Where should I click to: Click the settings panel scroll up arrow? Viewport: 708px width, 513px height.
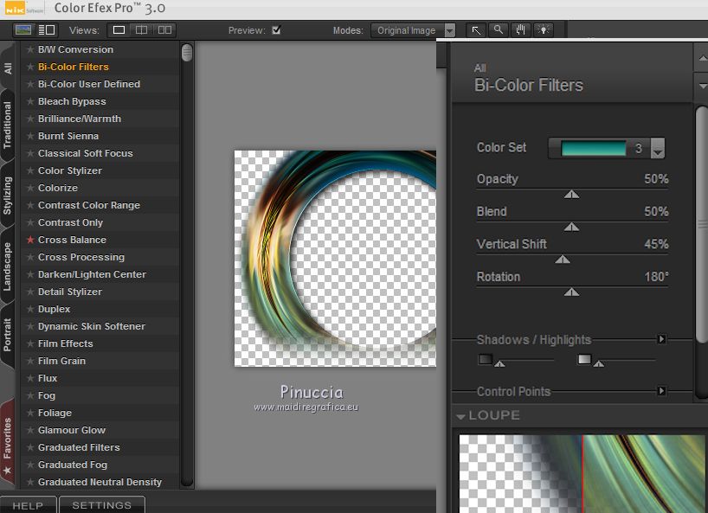702,58
